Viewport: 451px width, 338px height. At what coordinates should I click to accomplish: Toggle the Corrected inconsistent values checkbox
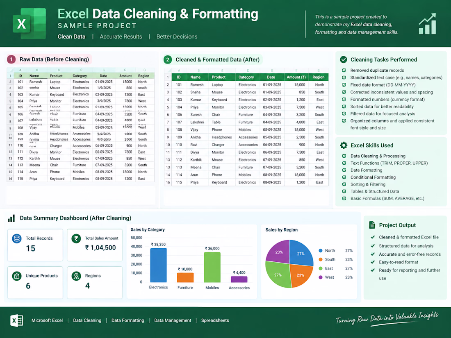344,92
